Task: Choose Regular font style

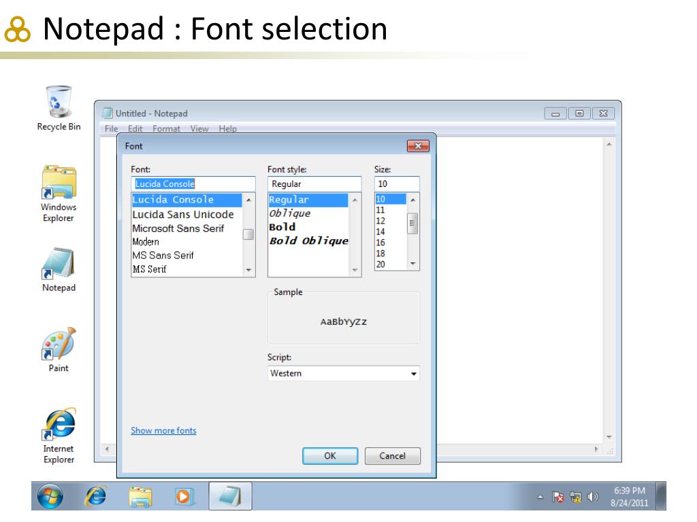Action: pos(308,200)
